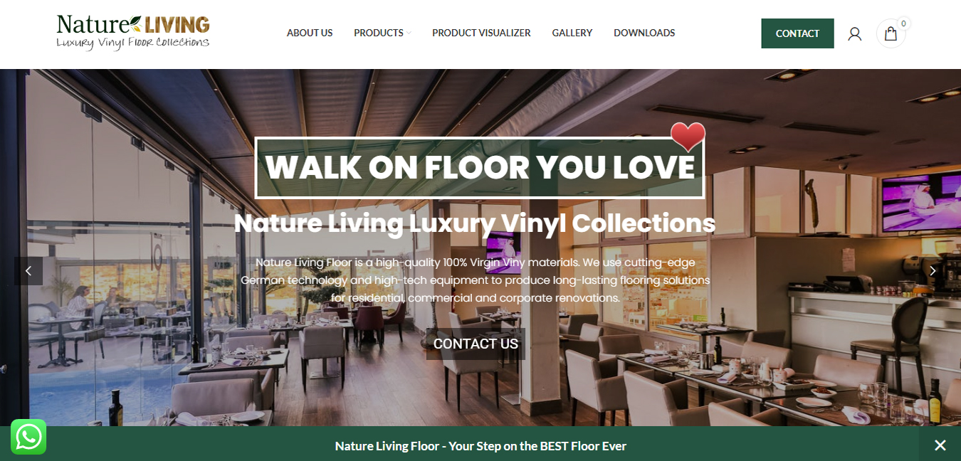Click the Nature Living Floor banner text
This screenshot has height=461, width=961.
[x=480, y=446]
